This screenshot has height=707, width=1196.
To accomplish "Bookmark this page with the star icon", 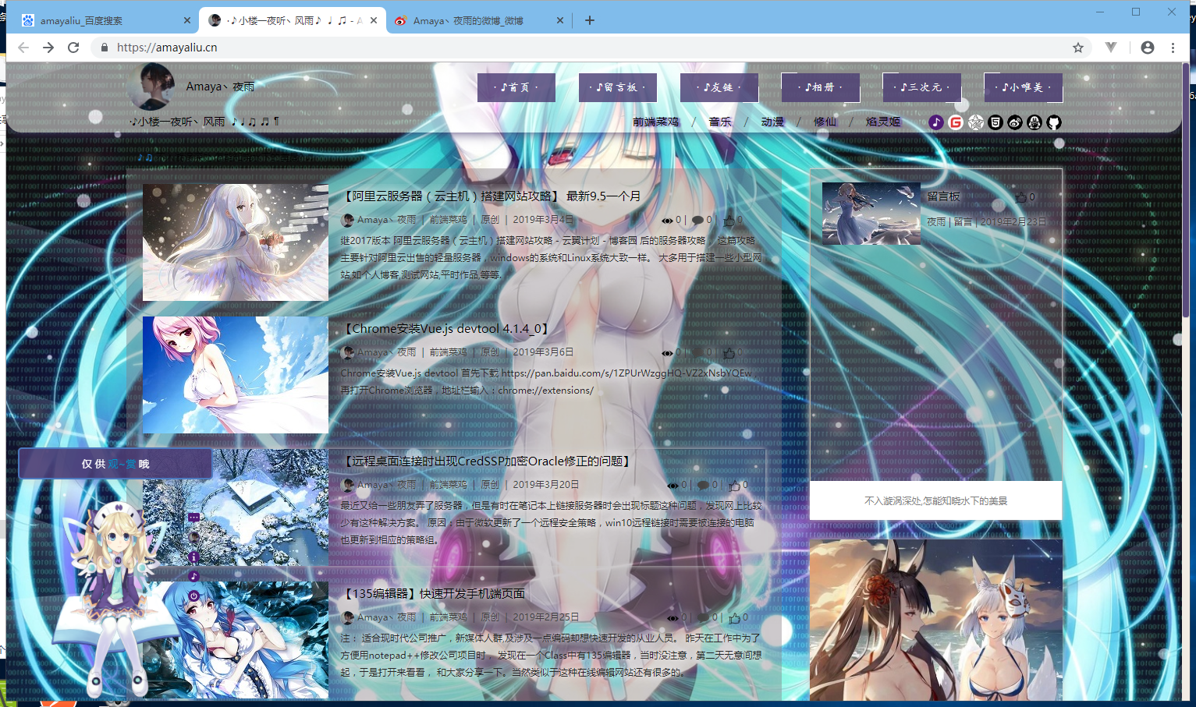I will [1078, 48].
